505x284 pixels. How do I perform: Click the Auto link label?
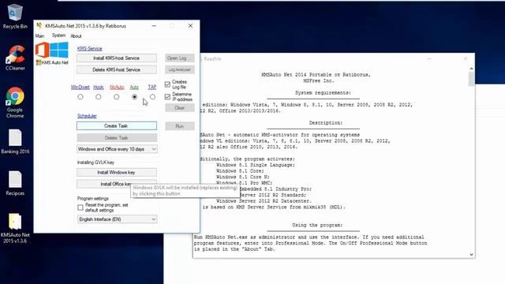[134, 88]
